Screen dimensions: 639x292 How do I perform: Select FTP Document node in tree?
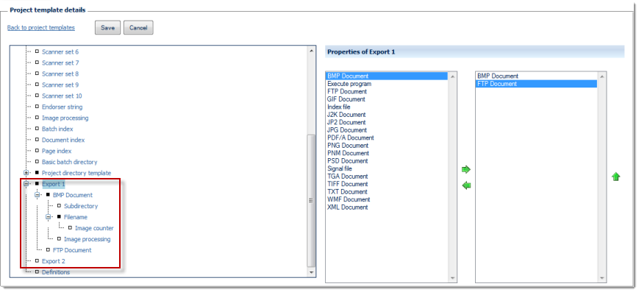(x=72, y=250)
